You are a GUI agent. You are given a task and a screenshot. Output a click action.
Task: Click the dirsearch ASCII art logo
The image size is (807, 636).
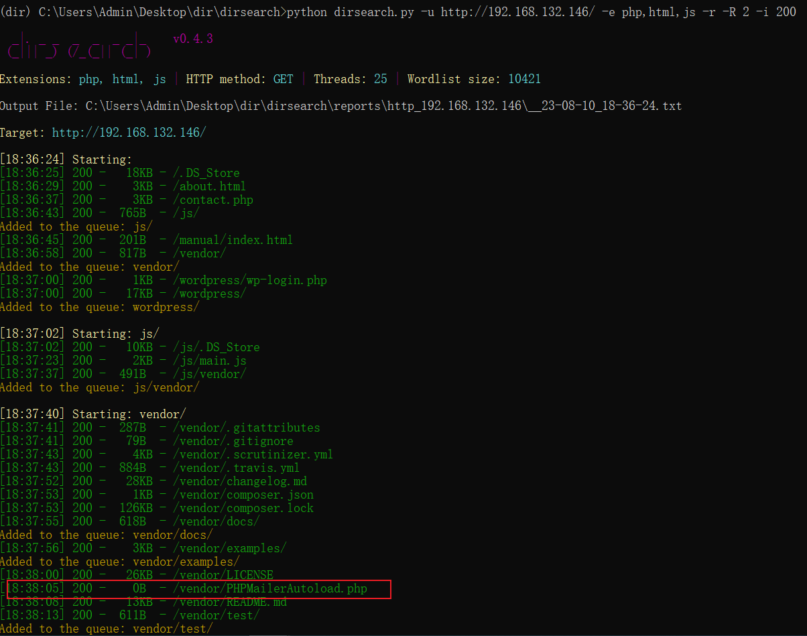click(x=79, y=47)
